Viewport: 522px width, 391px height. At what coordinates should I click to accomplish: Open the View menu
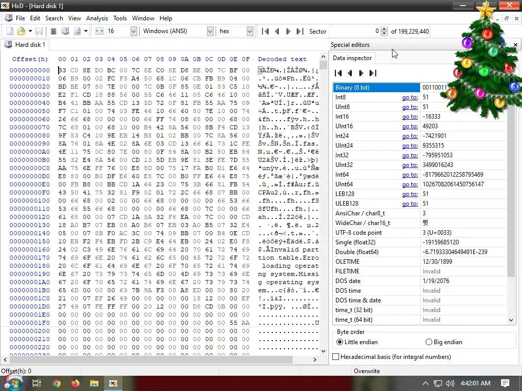coord(74,18)
